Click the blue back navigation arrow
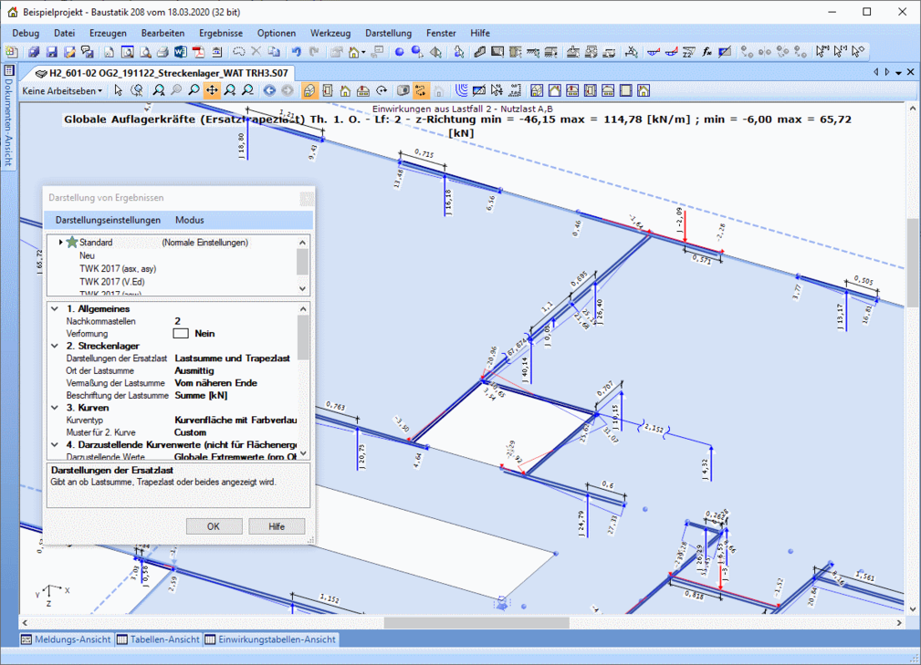The height and width of the screenshot is (665, 921). pos(269,90)
